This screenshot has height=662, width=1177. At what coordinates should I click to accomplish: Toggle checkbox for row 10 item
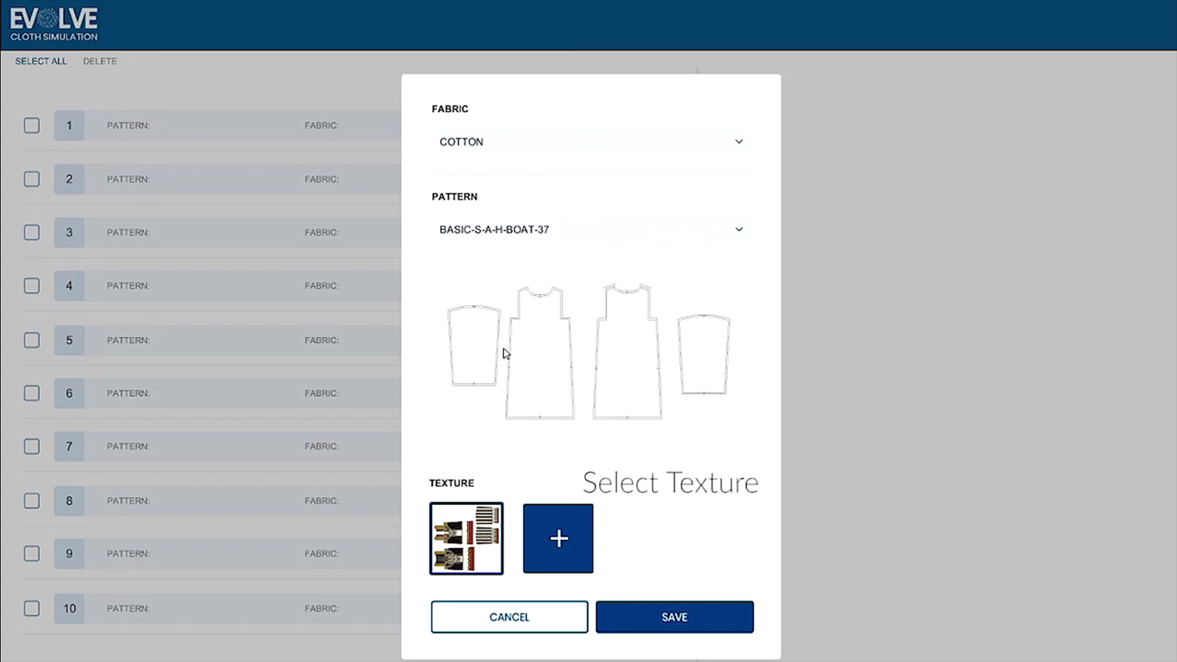tap(31, 608)
